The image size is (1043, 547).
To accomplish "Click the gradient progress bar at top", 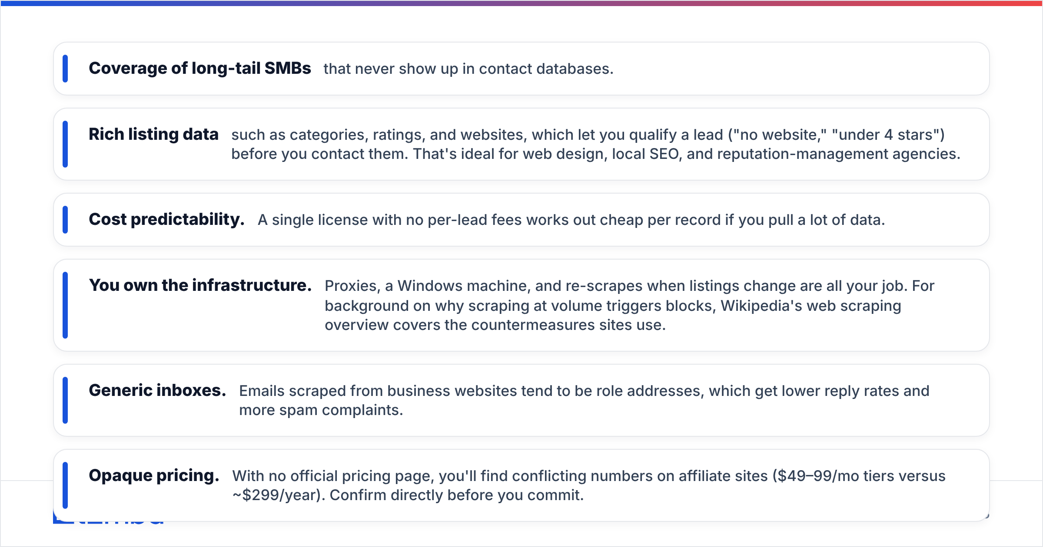I will [521, 3].
